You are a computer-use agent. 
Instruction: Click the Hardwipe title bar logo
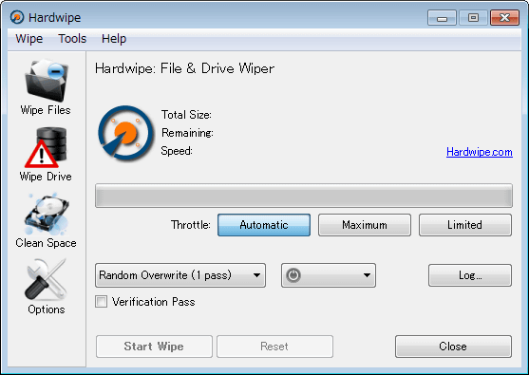coord(17,17)
